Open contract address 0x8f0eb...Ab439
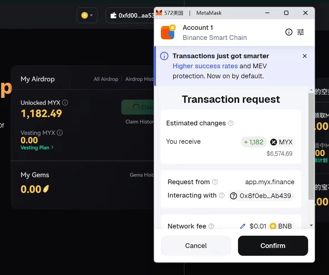The height and width of the screenshot is (275, 329). pyautogui.click(x=261, y=196)
